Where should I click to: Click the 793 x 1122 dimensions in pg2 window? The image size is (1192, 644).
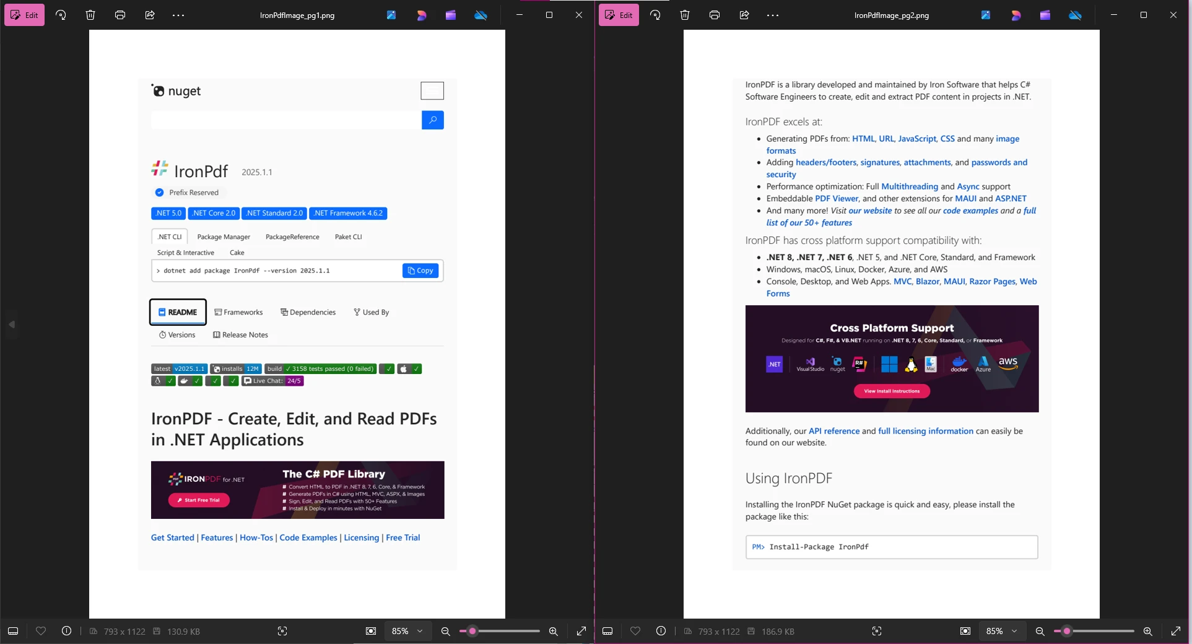click(719, 632)
